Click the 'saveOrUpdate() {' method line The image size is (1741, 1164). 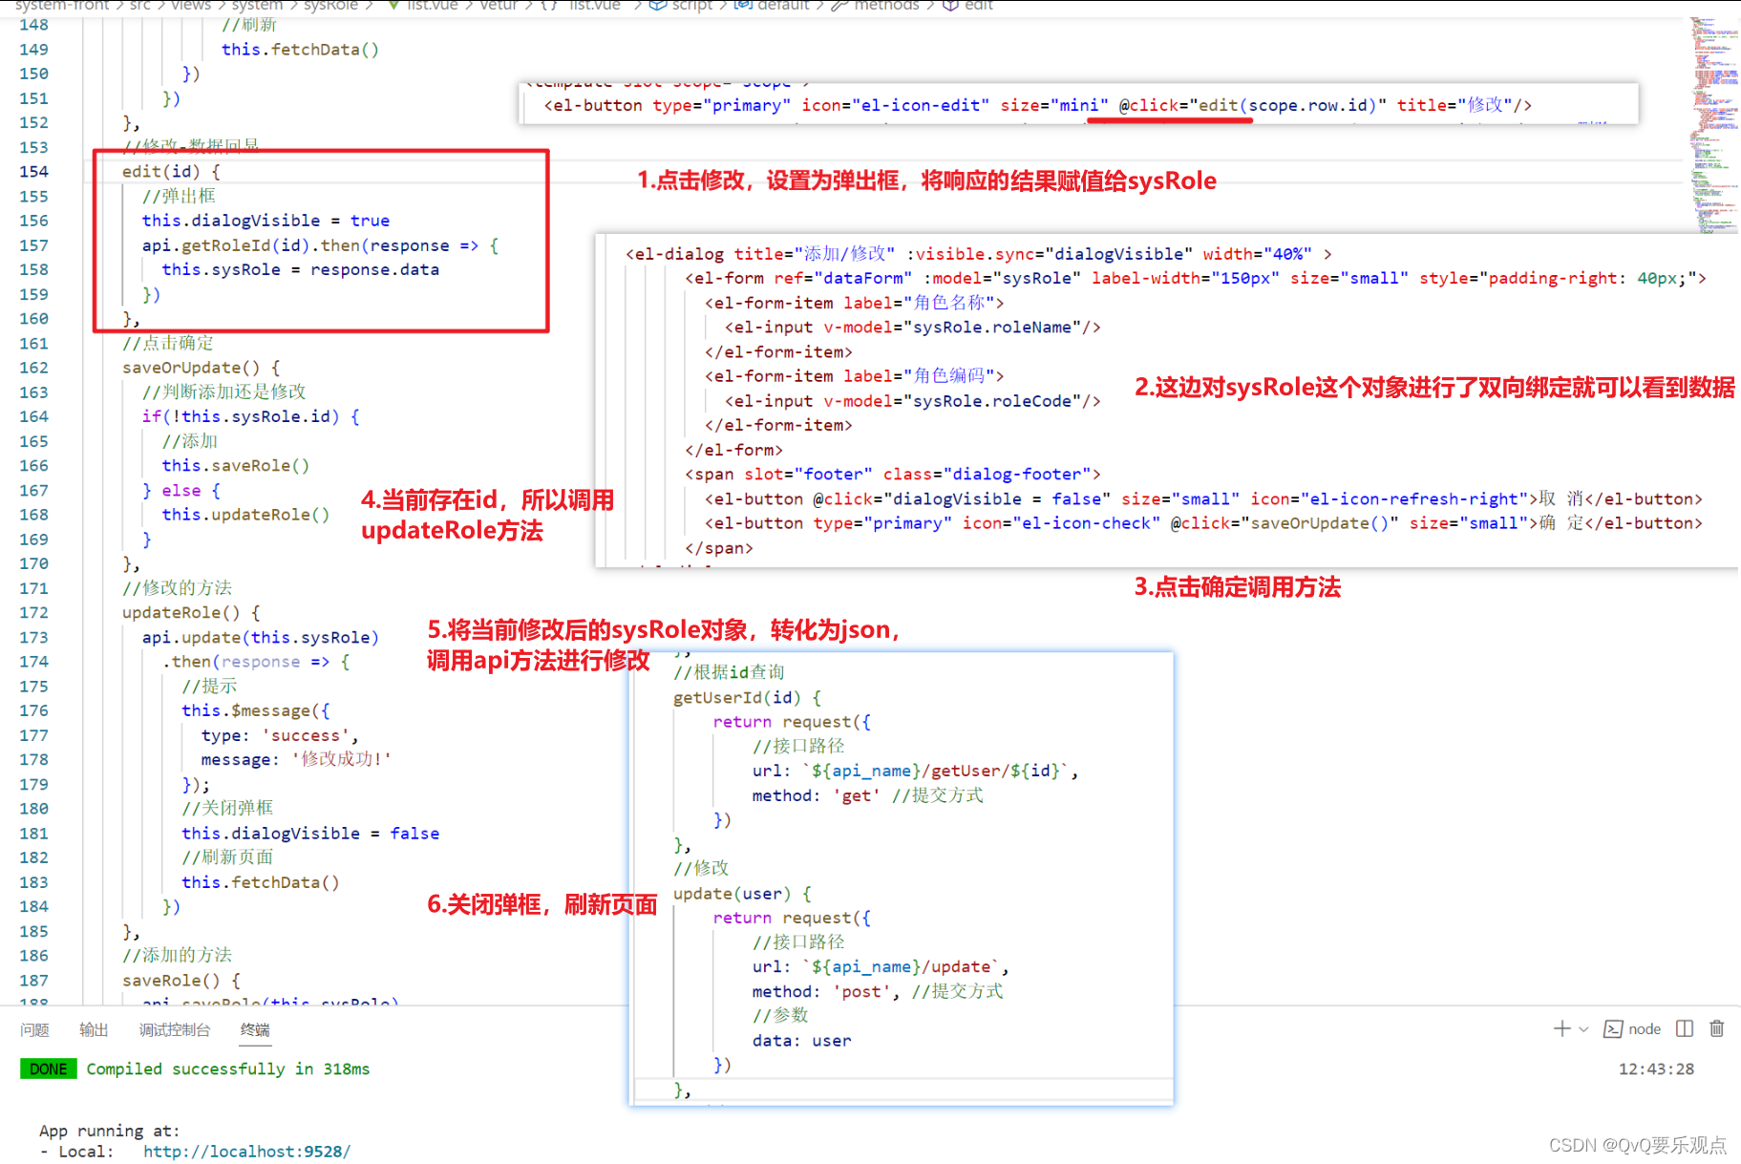pyautogui.click(x=201, y=368)
